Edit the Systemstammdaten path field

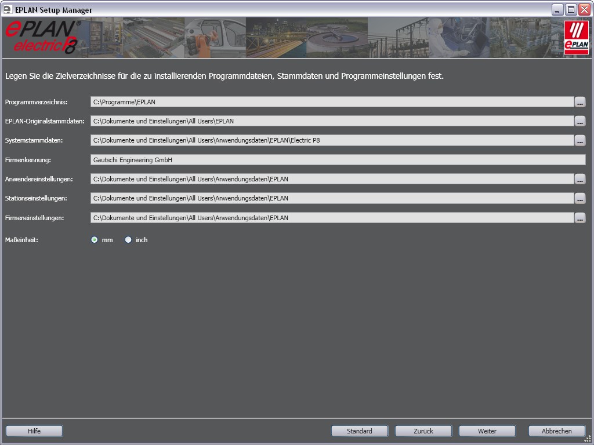tap(332, 140)
